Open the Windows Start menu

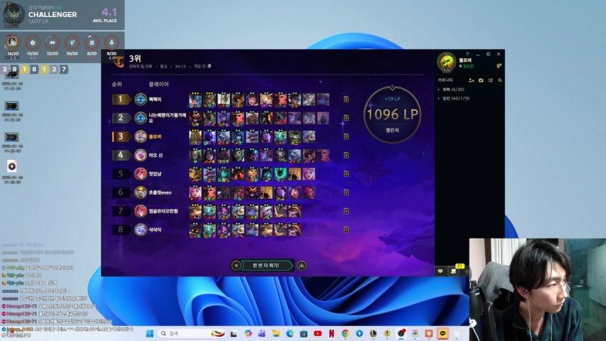click(x=150, y=333)
